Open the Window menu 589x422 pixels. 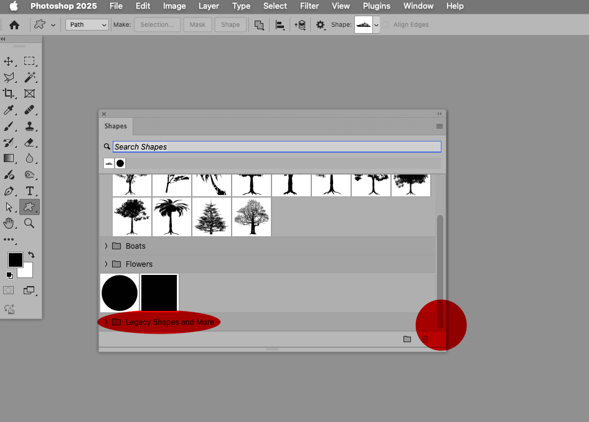(418, 6)
